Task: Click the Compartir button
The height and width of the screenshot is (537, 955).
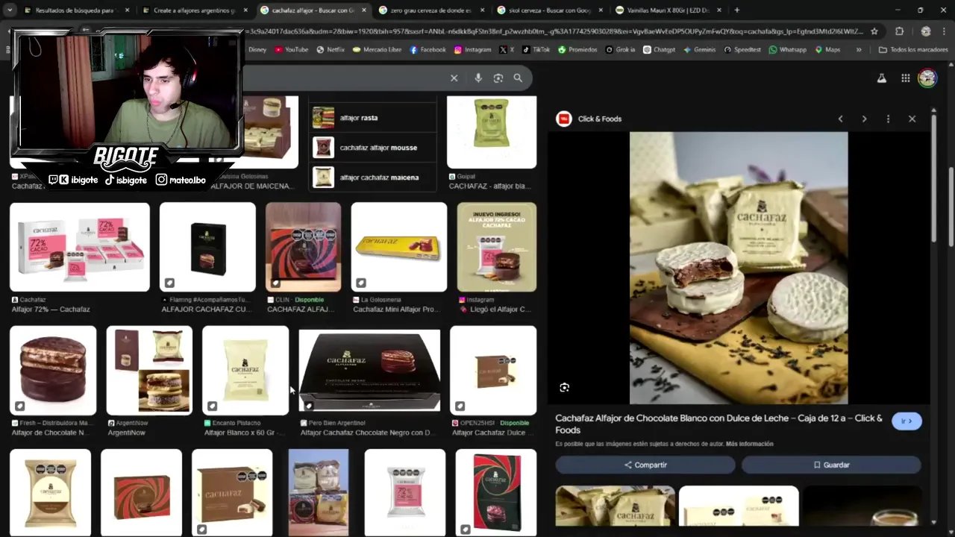Action: (645, 465)
